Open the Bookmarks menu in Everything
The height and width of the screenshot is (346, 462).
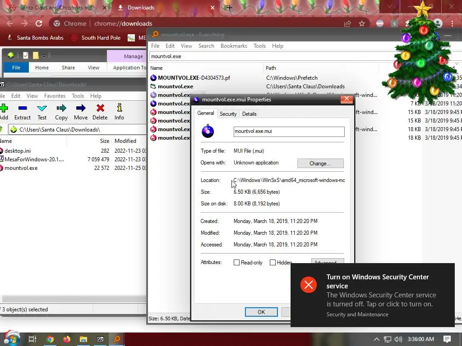(234, 46)
